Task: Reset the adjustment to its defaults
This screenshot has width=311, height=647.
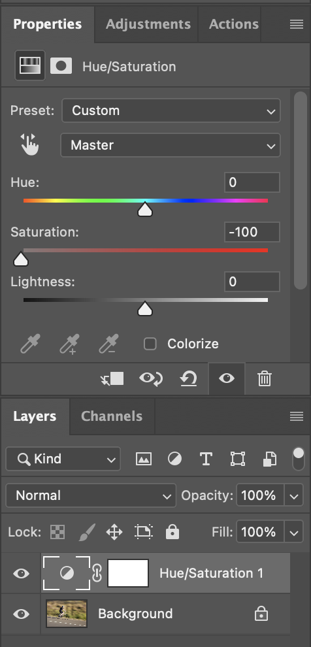Action: (x=189, y=378)
